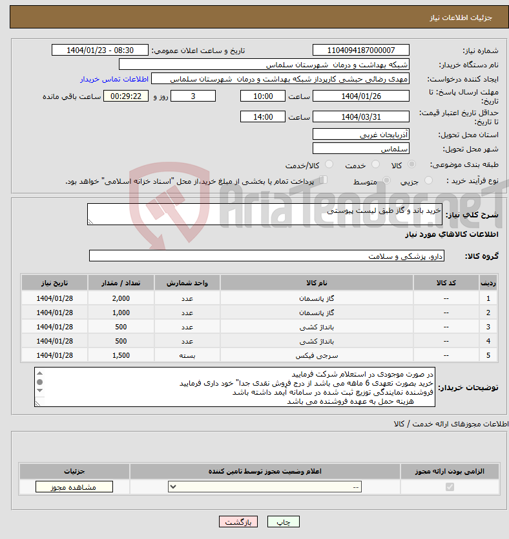Click the delivery province field آذربایجان غربی
Screen dimensions: 509x539
pyautogui.click(x=360, y=135)
